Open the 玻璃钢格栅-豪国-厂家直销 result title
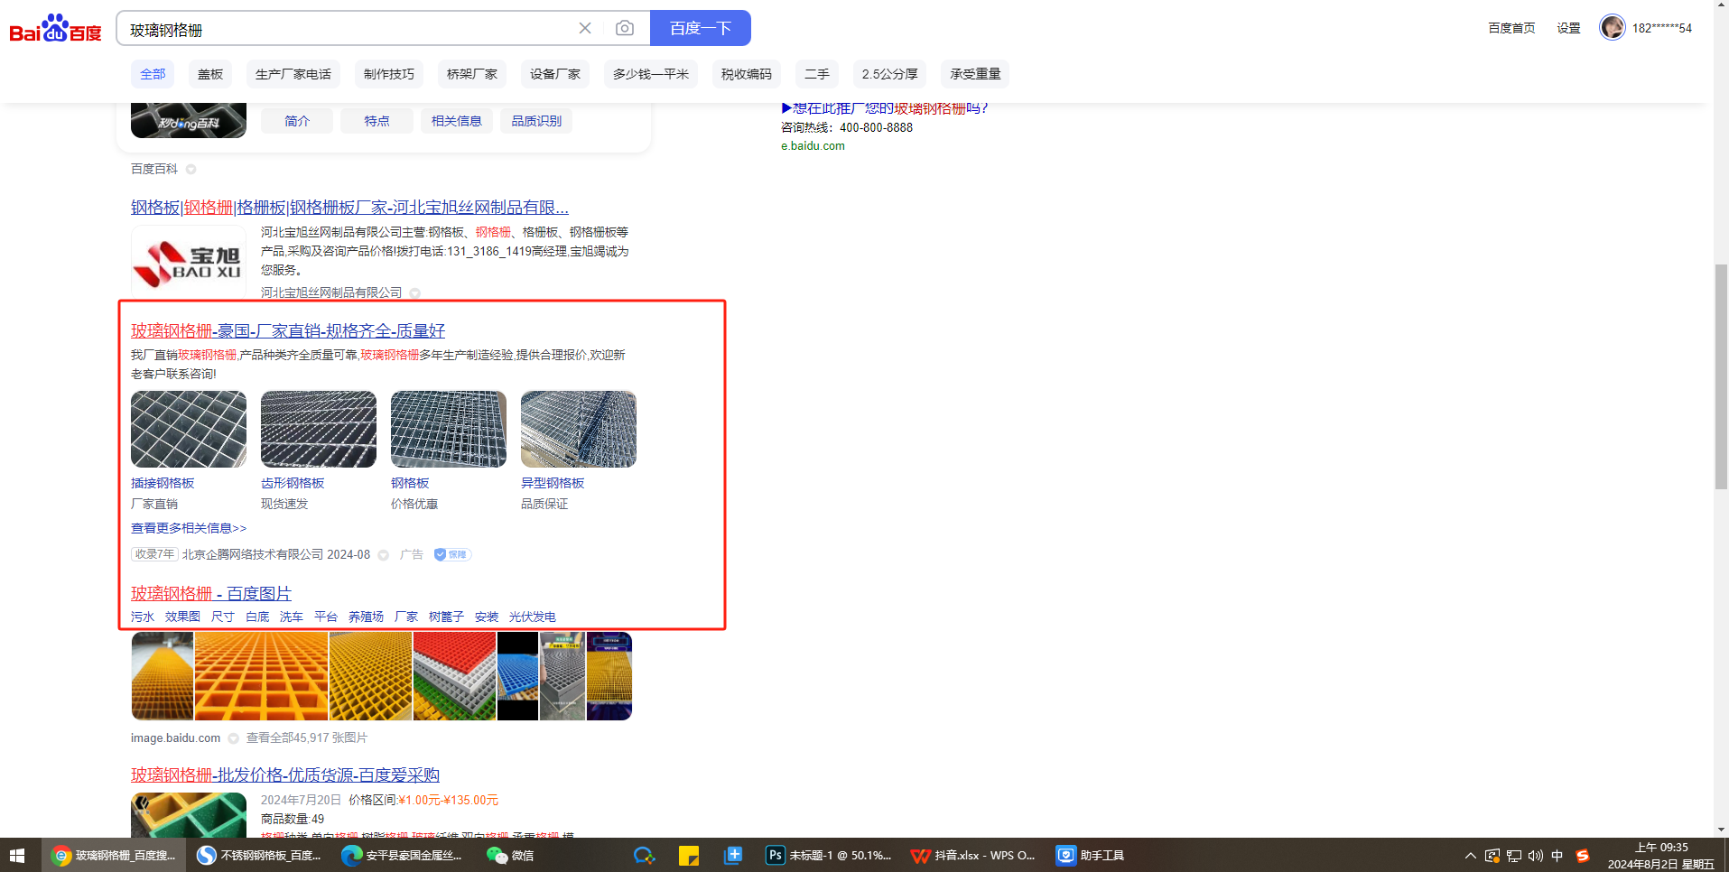1729x872 pixels. click(x=288, y=331)
